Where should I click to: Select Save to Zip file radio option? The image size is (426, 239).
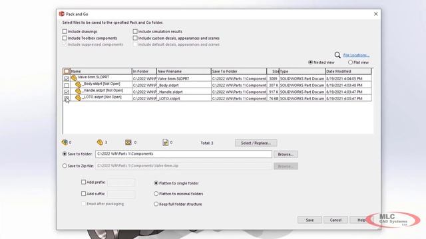click(x=65, y=166)
